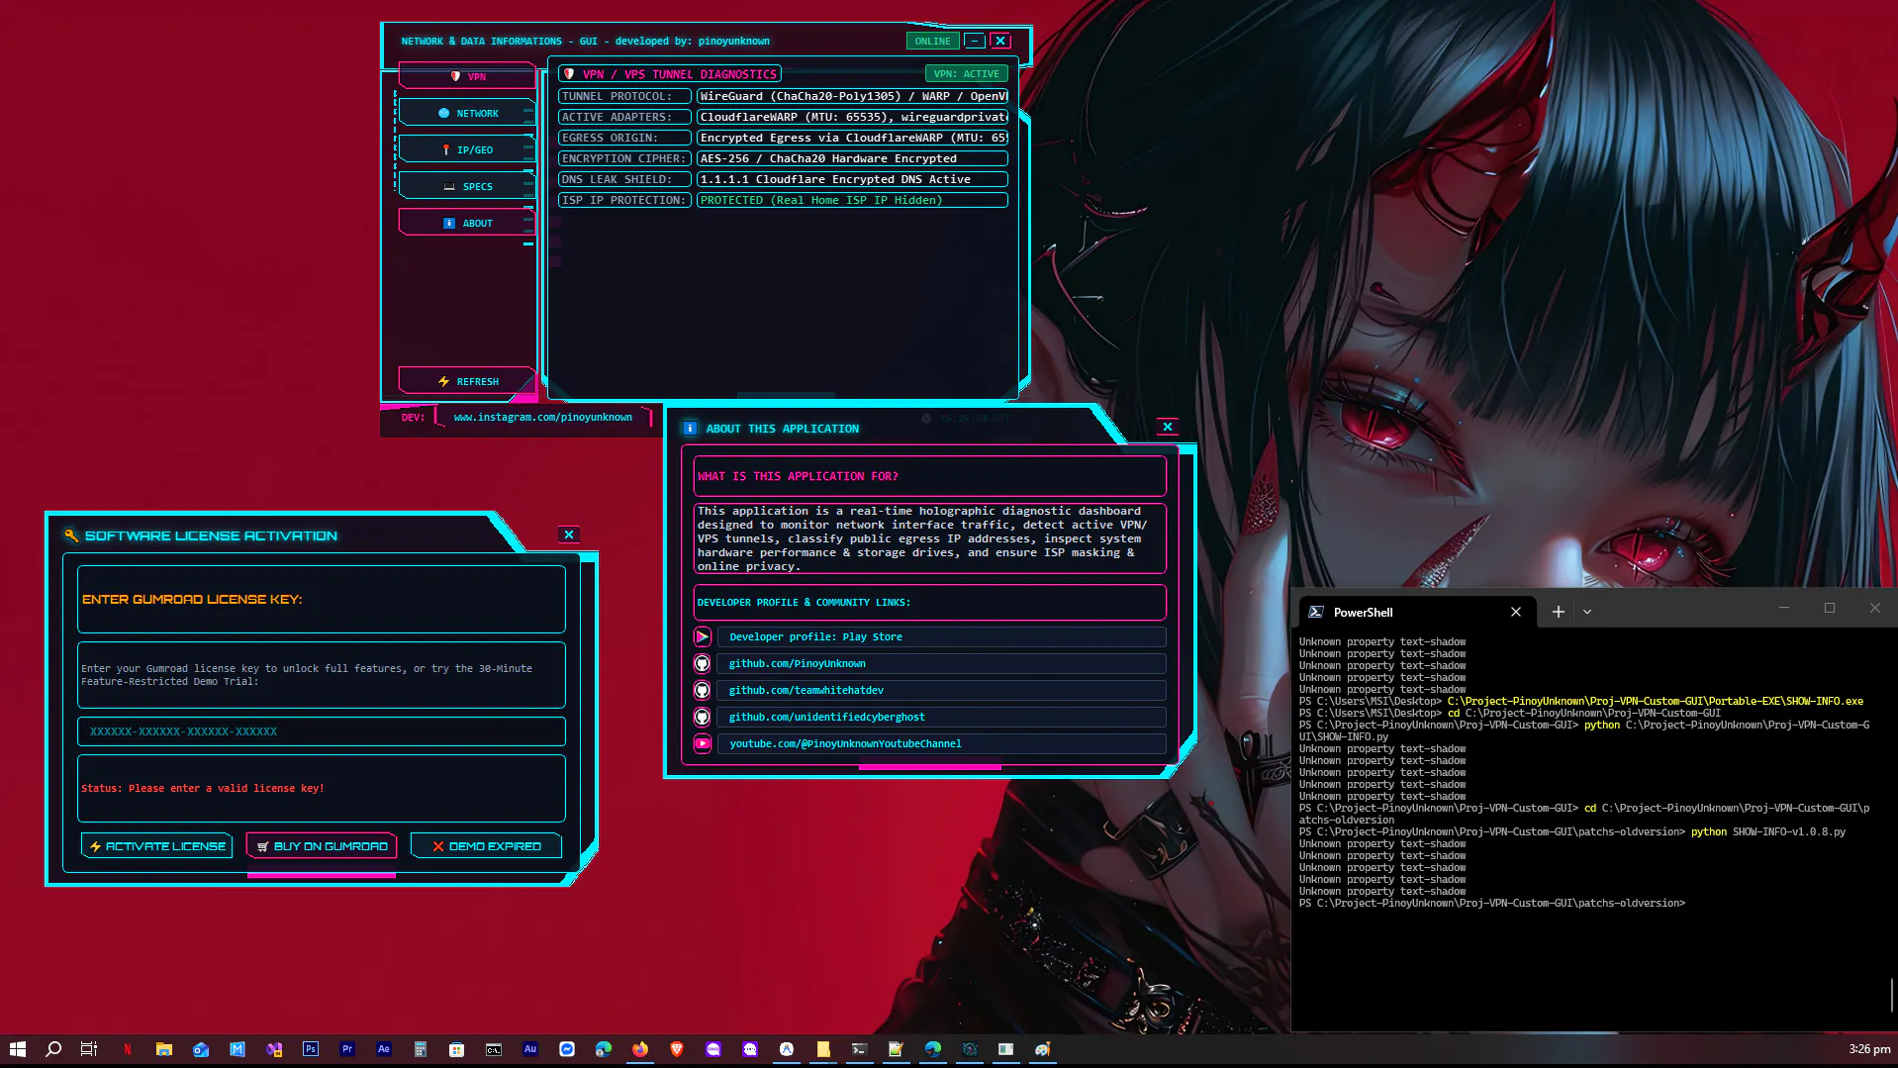This screenshot has width=1898, height=1068.
Task: Open github.com/PinoyUnknown link
Action: 941,663
